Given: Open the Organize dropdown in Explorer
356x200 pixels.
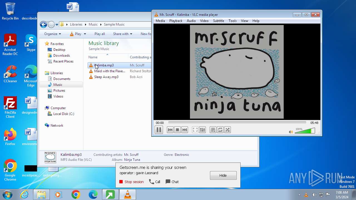Looking at the screenshot, I should (x=52, y=34).
